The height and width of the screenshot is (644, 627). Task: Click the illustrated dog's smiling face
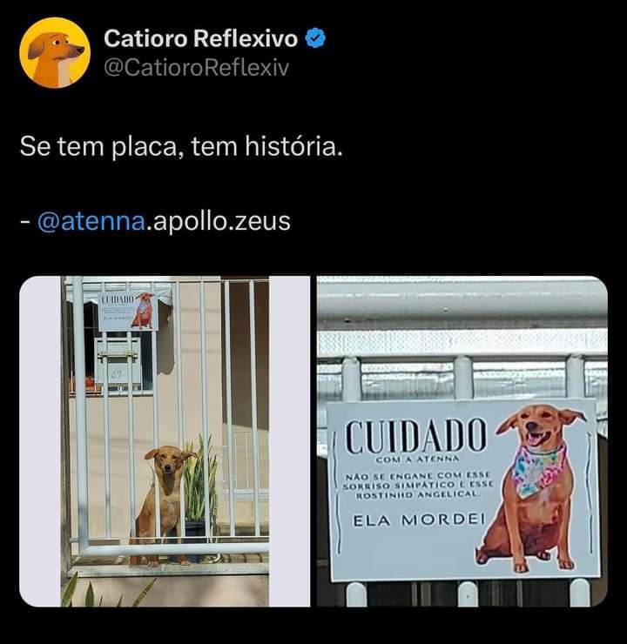(538, 426)
